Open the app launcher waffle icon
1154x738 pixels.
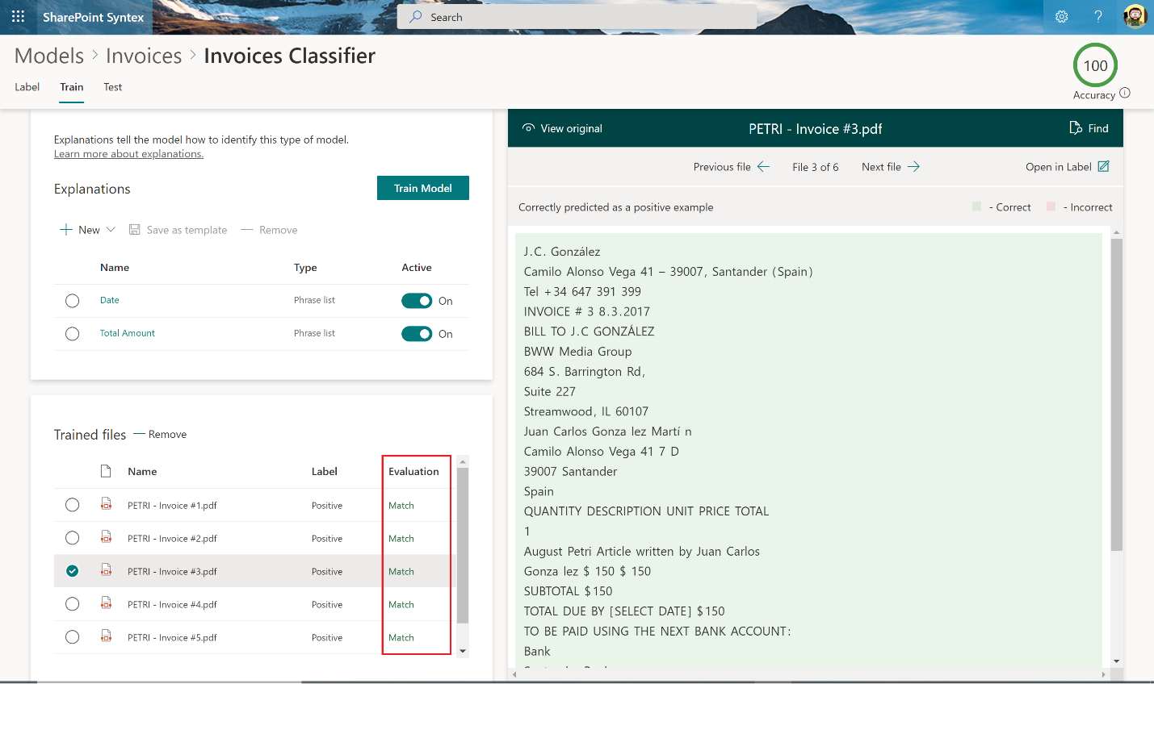point(18,17)
